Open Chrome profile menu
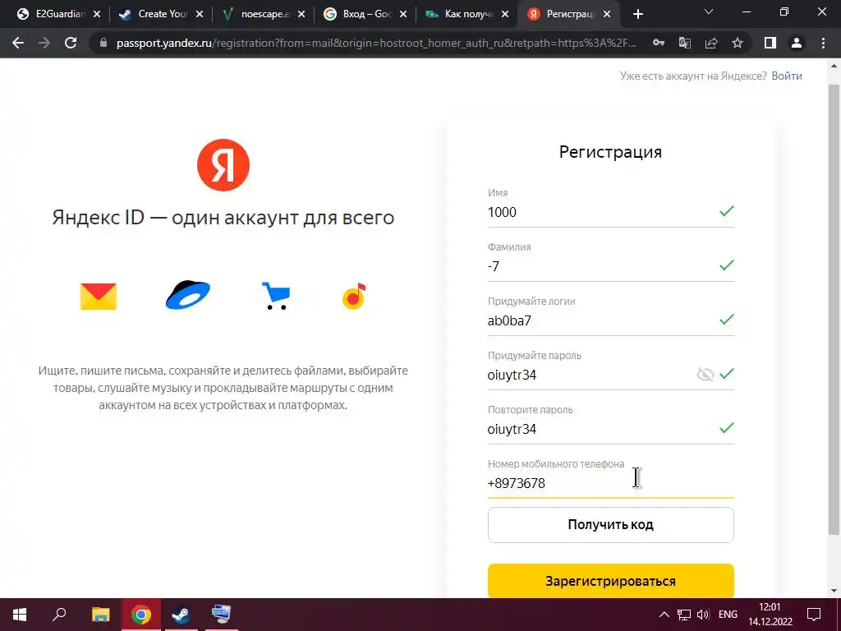The width and height of the screenshot is (841, 631). 797,43
